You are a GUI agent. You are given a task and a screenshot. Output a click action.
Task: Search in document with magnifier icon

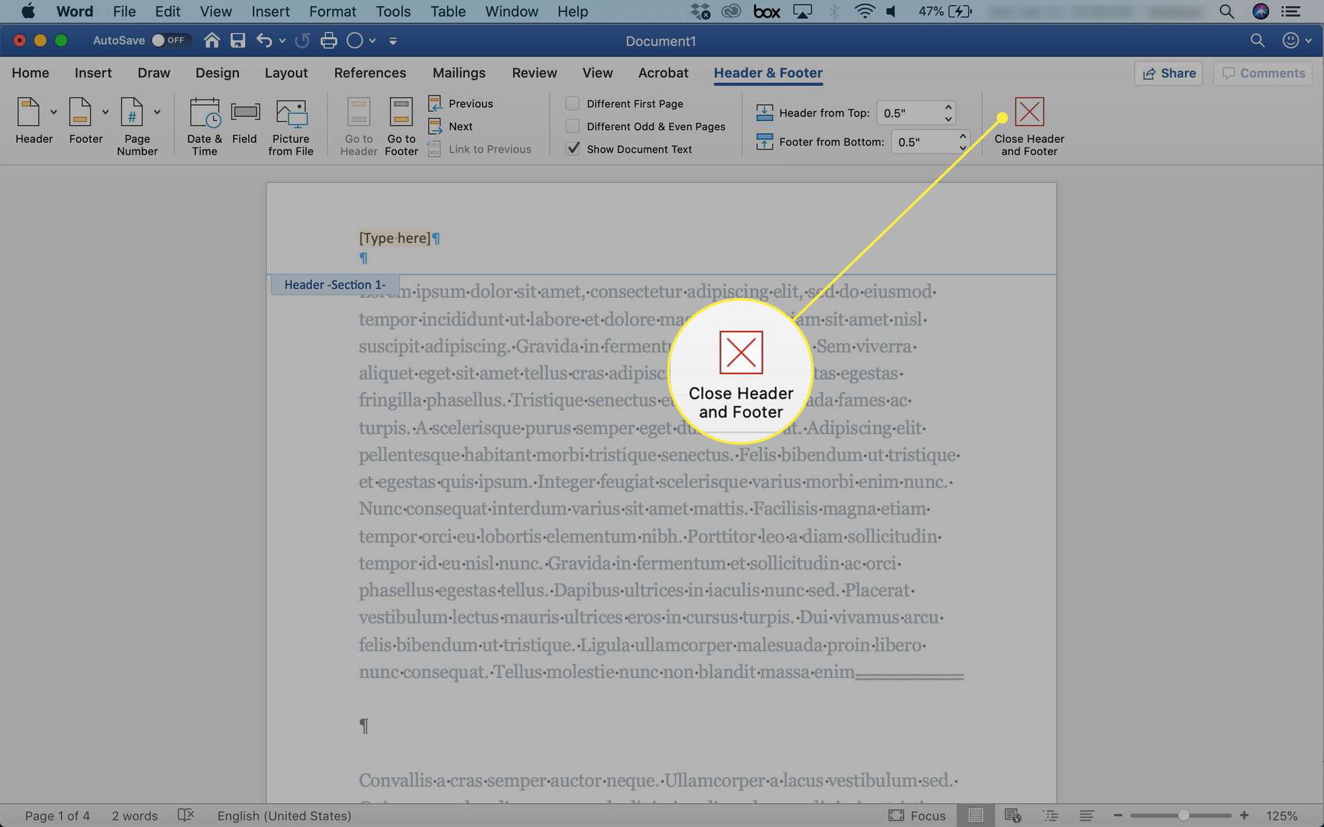pyautogui.click(x=1257, y=40)
